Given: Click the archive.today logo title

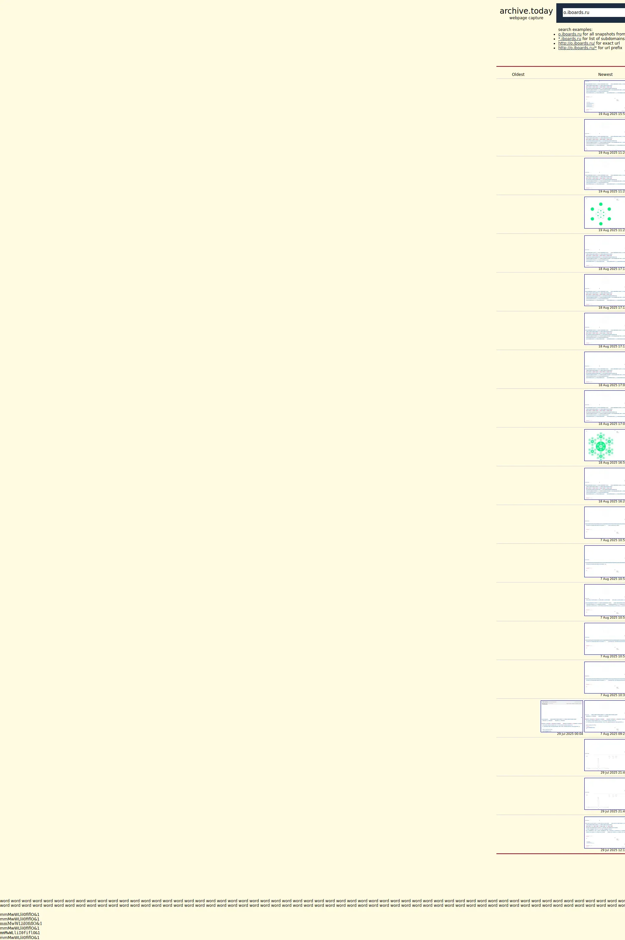Looking at the screenshot, I should 526,11.
